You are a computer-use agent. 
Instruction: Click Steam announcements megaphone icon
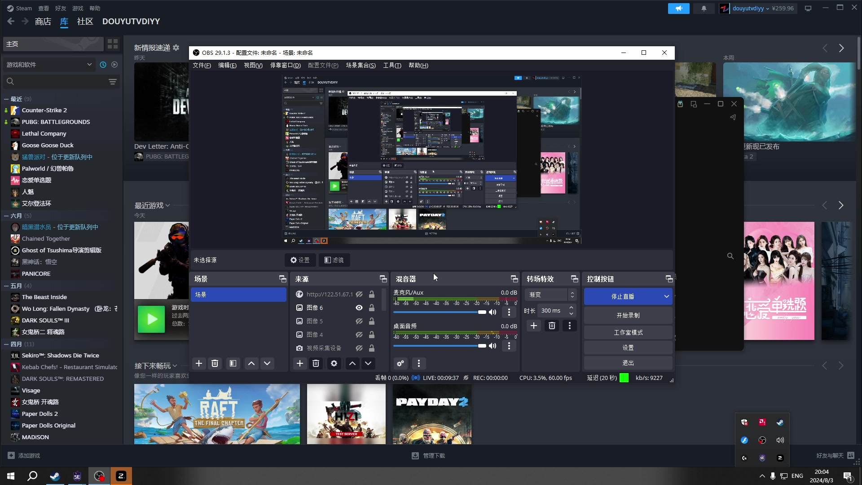tap(678, 8)
